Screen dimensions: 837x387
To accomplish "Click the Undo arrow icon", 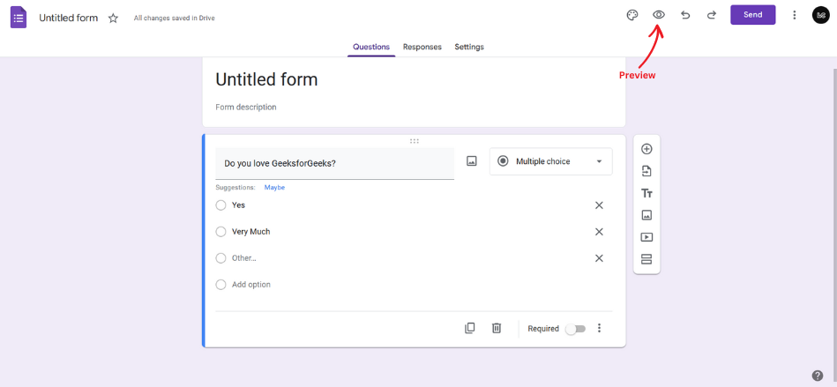I will pos(685,15).
